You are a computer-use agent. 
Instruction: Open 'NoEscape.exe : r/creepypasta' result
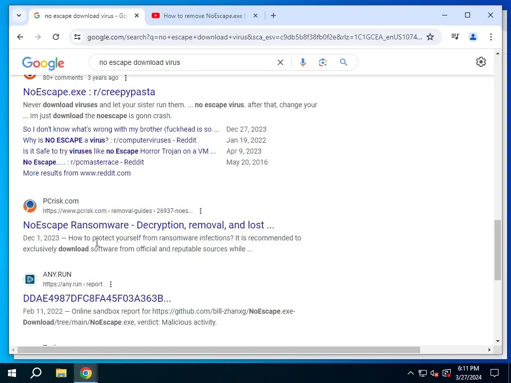[x=89, y=92]
